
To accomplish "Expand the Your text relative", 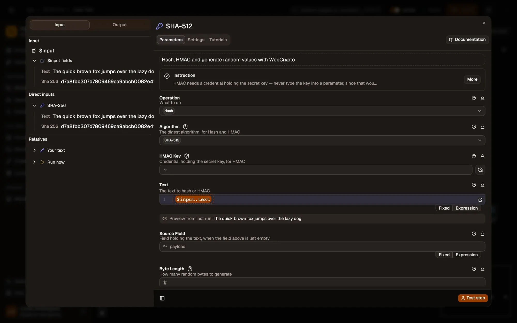I will (x=34, y=150).
